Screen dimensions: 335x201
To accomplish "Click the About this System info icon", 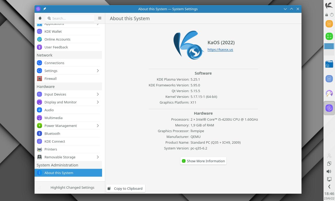I will 40,173.
